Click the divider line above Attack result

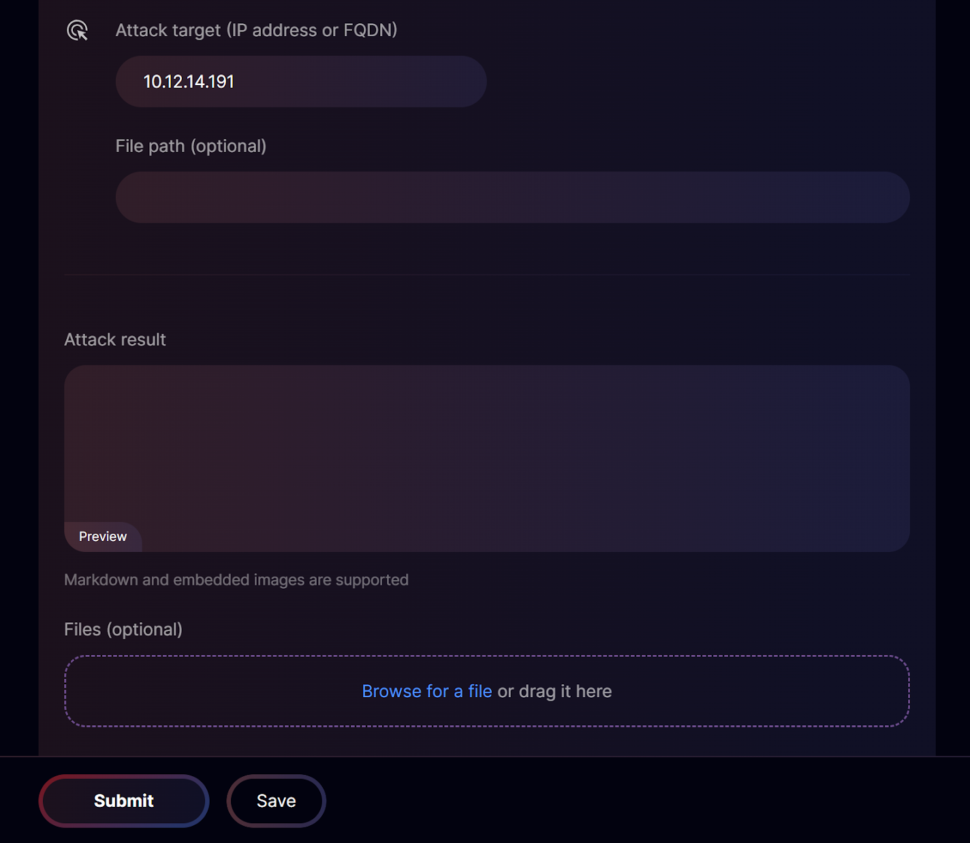[486, 275]
